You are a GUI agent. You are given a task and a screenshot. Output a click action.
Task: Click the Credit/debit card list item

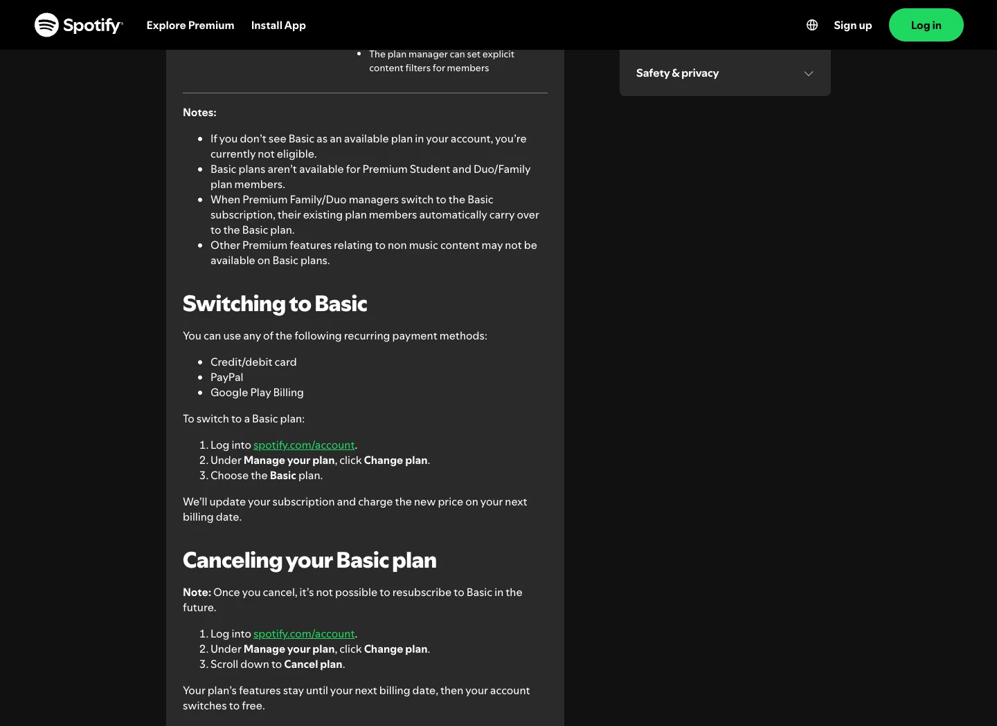click(253, 362)
